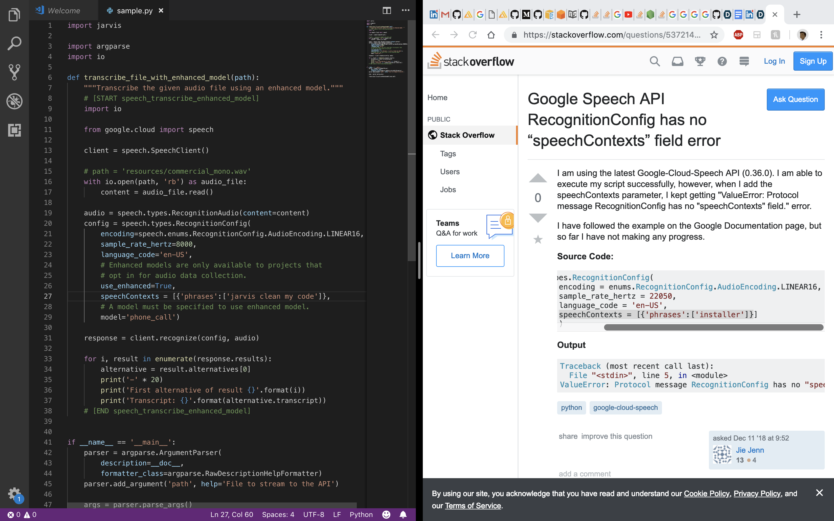Screen dimensions: 834x521
Task: Open the Debug view icon
Action: (x=14, y=101)
